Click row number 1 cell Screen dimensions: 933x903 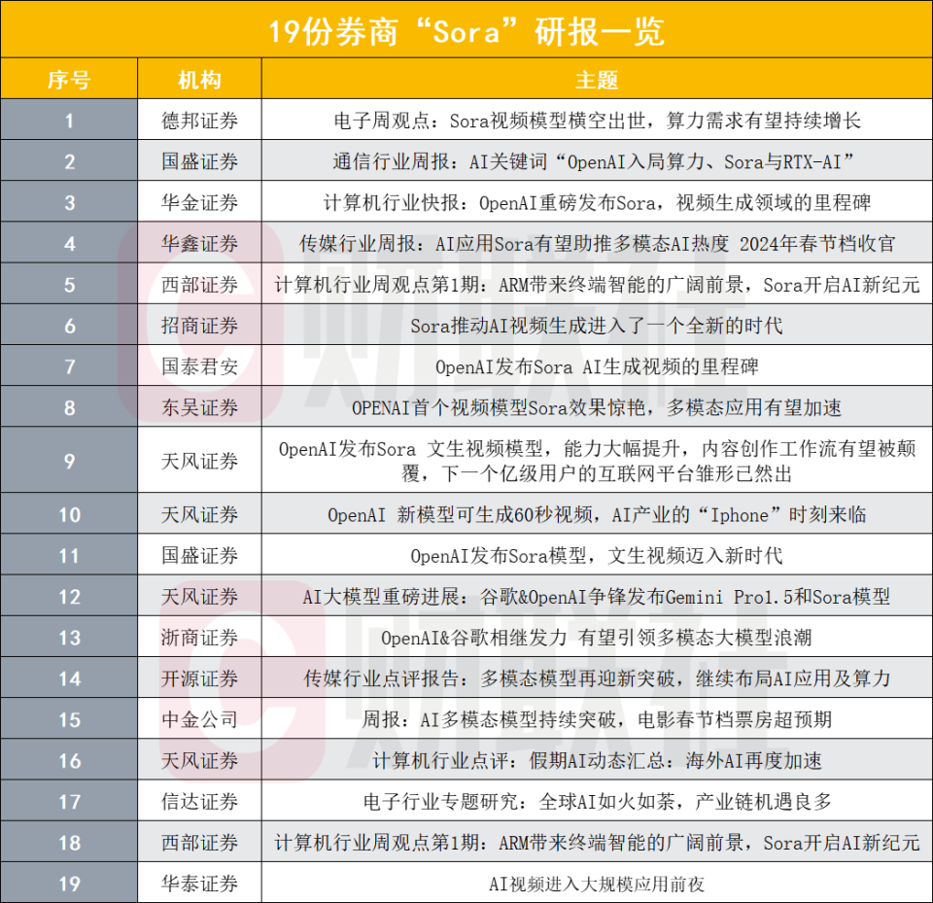pos(68,122)
